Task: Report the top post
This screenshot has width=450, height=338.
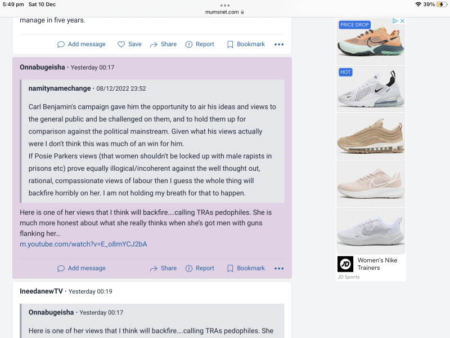Action: [x=200, y=45]
